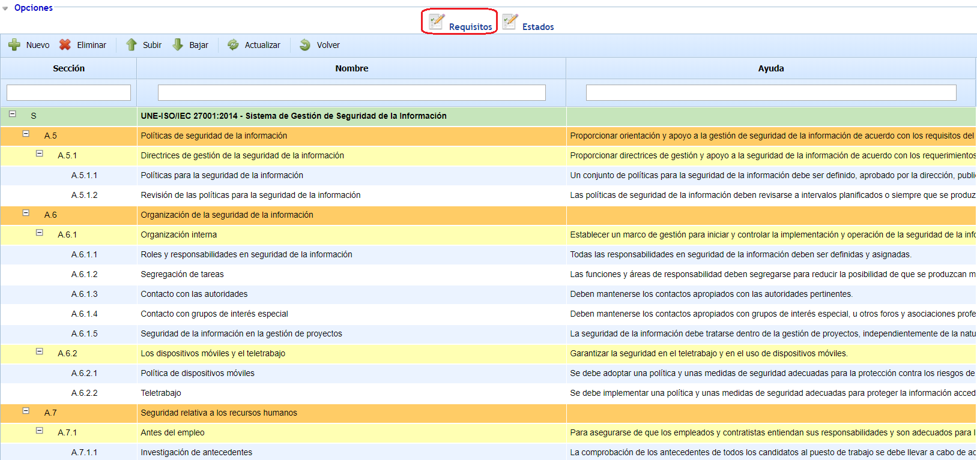Collapse the A.5 section node

tap(26, 134)
